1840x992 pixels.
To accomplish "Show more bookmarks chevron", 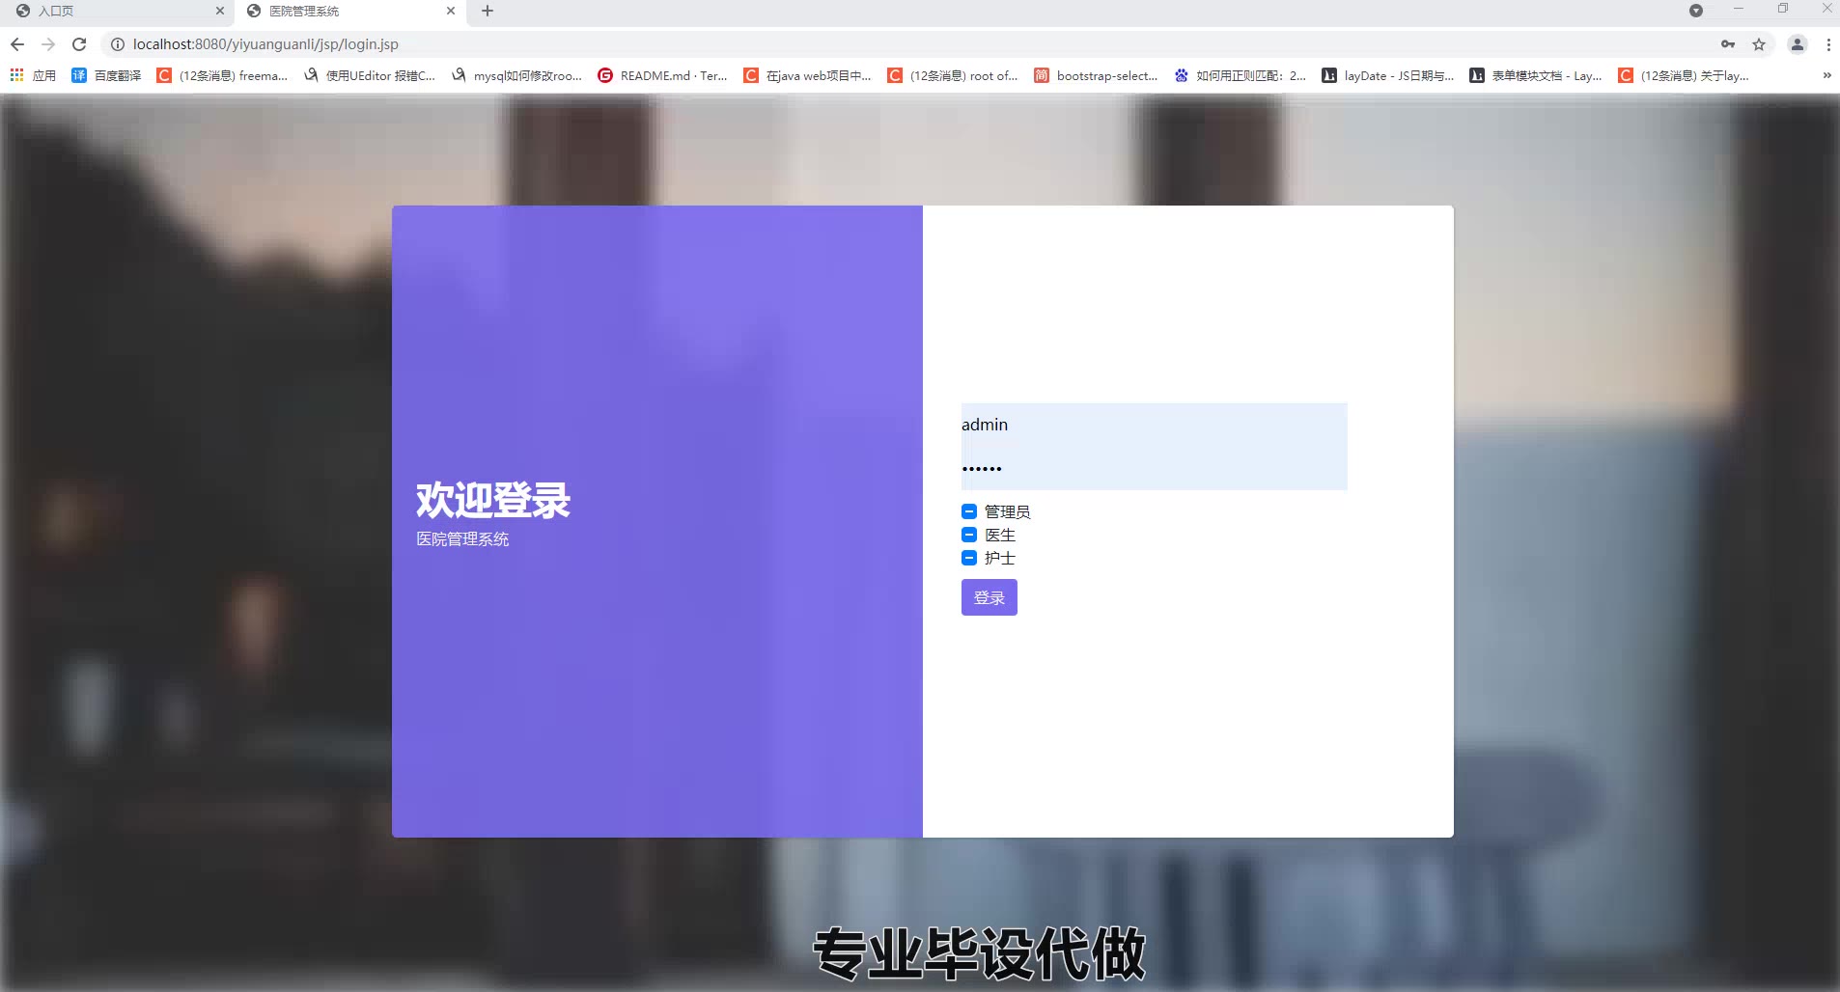I will [x=1826, y=75].
